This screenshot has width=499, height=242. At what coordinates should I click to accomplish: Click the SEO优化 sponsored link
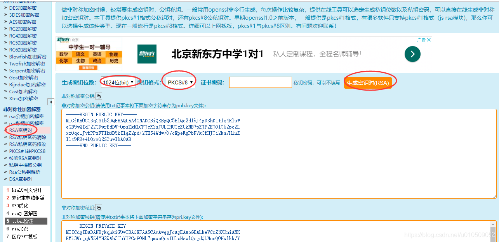(x=20, y=206)
